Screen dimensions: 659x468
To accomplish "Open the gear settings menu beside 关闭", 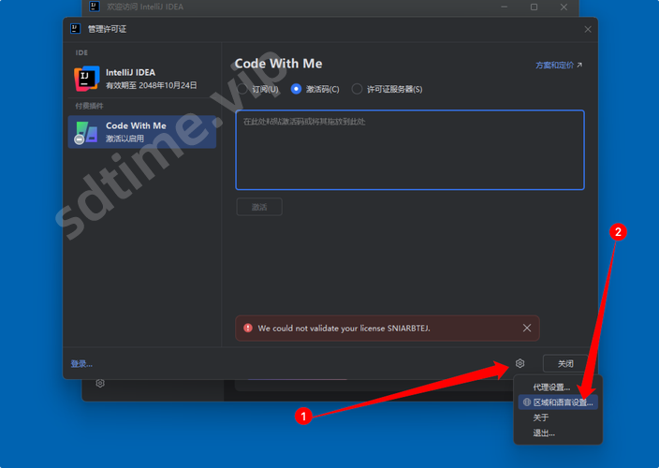I will click(x=520, y=363).
